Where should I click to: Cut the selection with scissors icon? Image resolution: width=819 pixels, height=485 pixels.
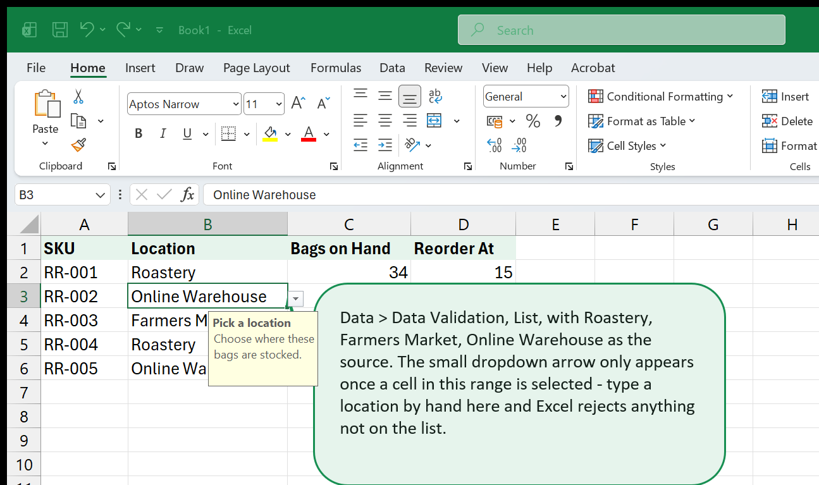(78, 97)
